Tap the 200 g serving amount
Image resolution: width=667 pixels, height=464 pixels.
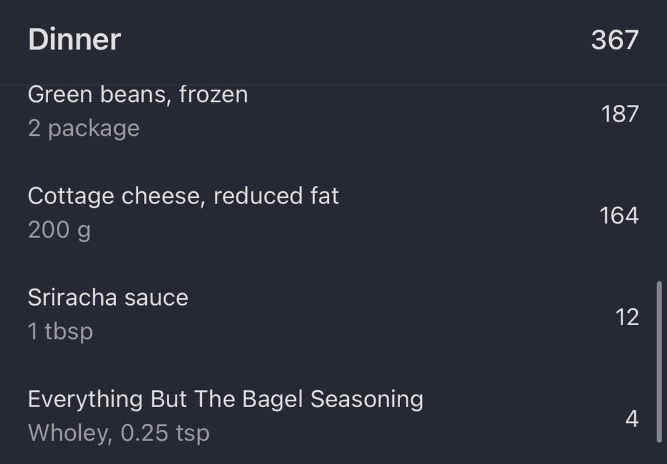tap(59, 230)
